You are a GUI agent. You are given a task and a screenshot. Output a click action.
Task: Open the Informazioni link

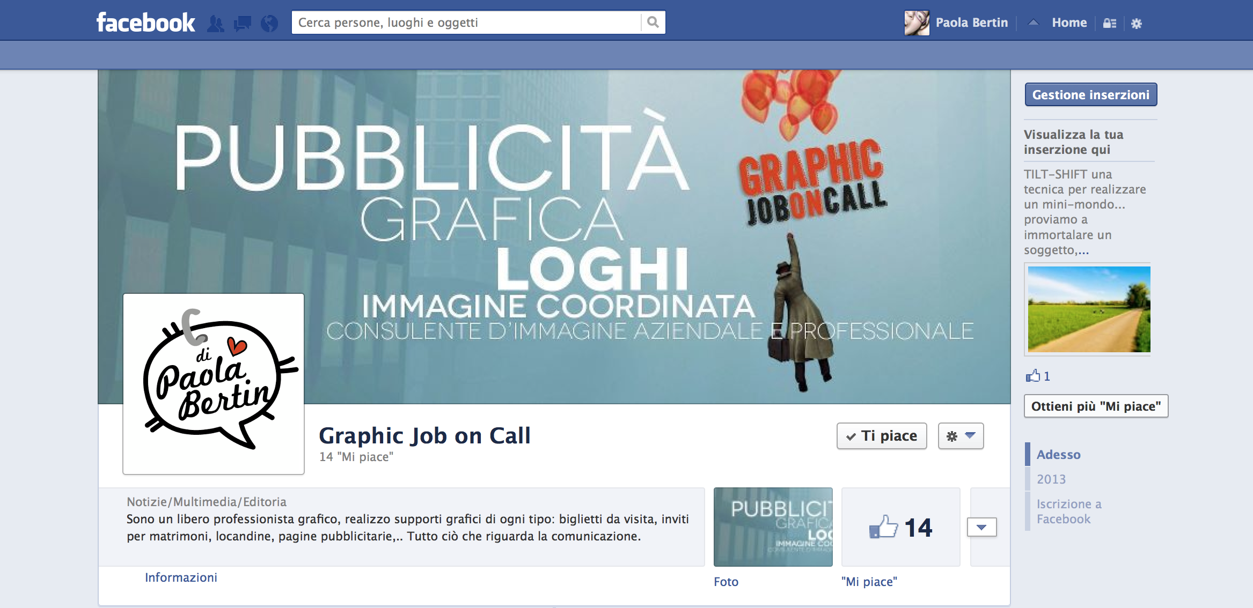(x=181, y=577)
